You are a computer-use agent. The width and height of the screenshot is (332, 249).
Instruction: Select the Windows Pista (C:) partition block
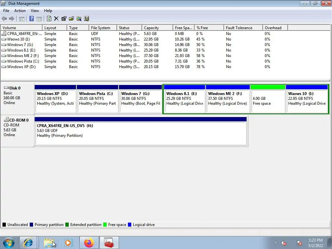(x=97, y=99)
